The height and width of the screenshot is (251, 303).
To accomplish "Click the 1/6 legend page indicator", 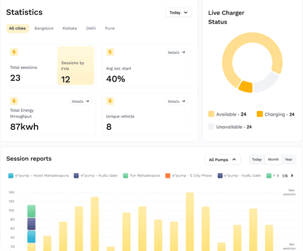I will click(x=285, y=175).
